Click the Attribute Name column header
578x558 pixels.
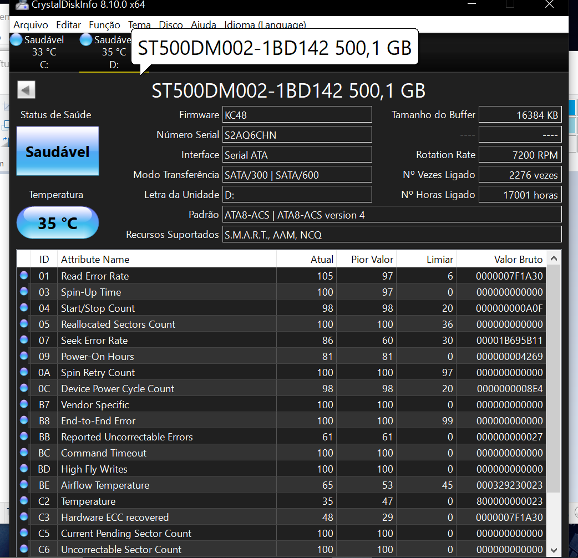click(166, 259)
